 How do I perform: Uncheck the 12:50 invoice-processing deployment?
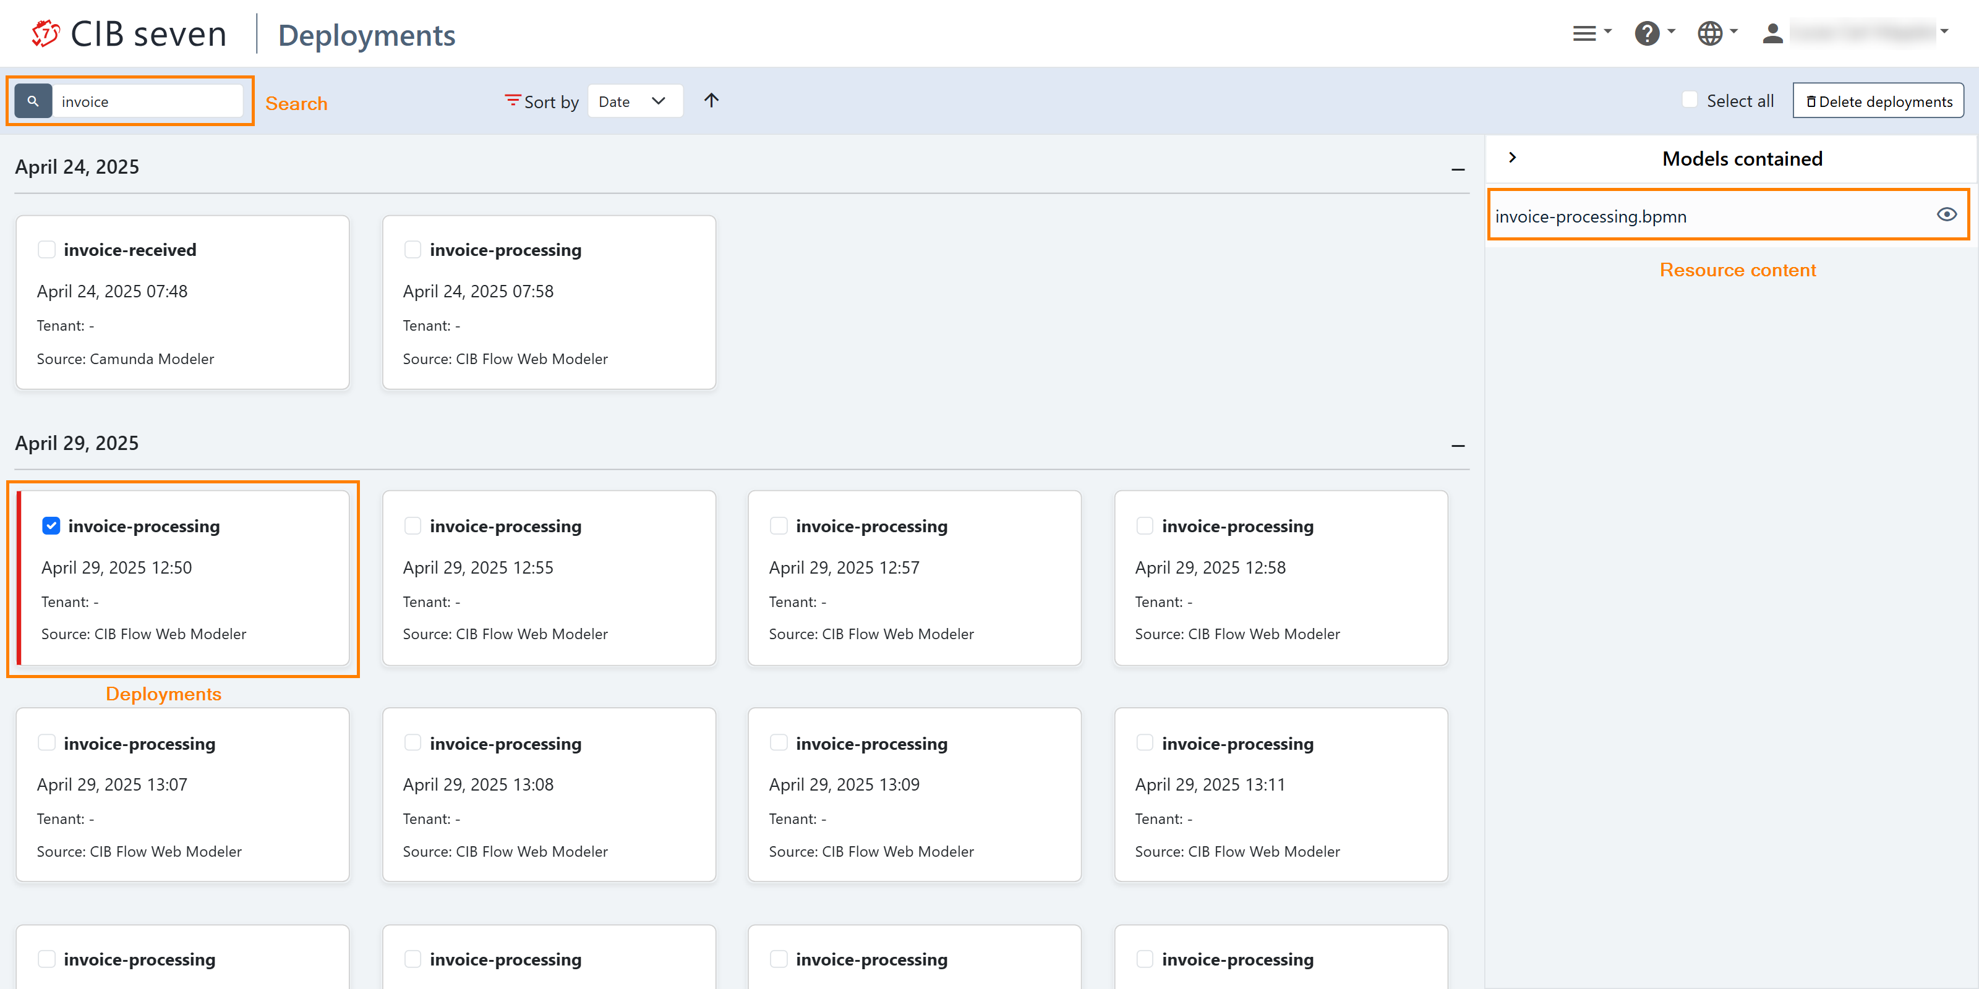[51, 526]
